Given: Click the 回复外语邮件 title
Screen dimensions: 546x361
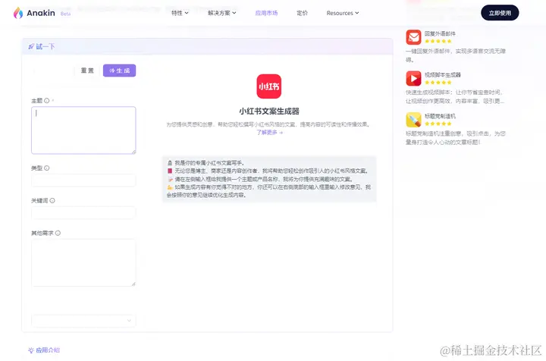Looking at the screenshot, I should pos(440,34).
